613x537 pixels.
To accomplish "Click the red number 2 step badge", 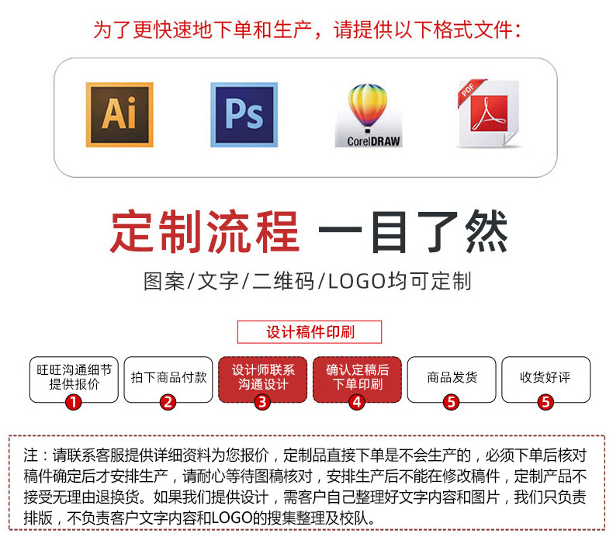I will click(168, 402).
